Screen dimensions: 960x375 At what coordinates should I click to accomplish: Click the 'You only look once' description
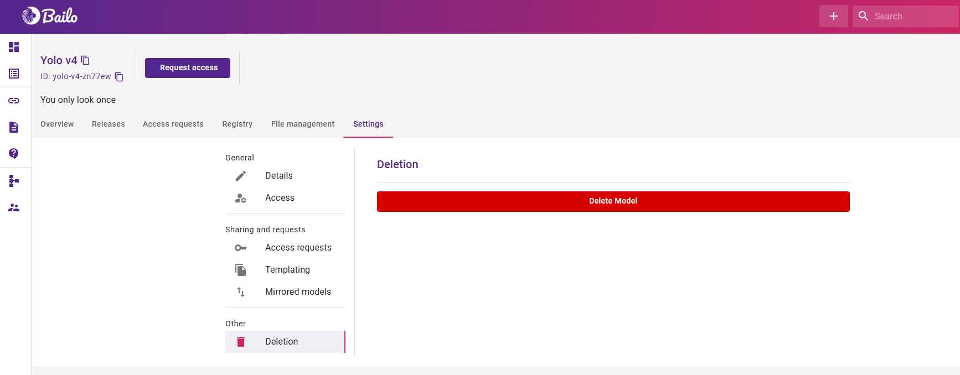[x=78, y=100]
